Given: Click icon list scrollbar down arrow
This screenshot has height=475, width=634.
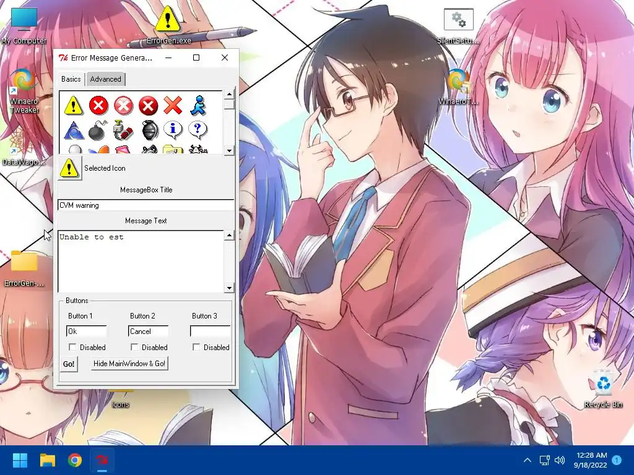Looking at the screenshot, I should (x=229, y=151).
